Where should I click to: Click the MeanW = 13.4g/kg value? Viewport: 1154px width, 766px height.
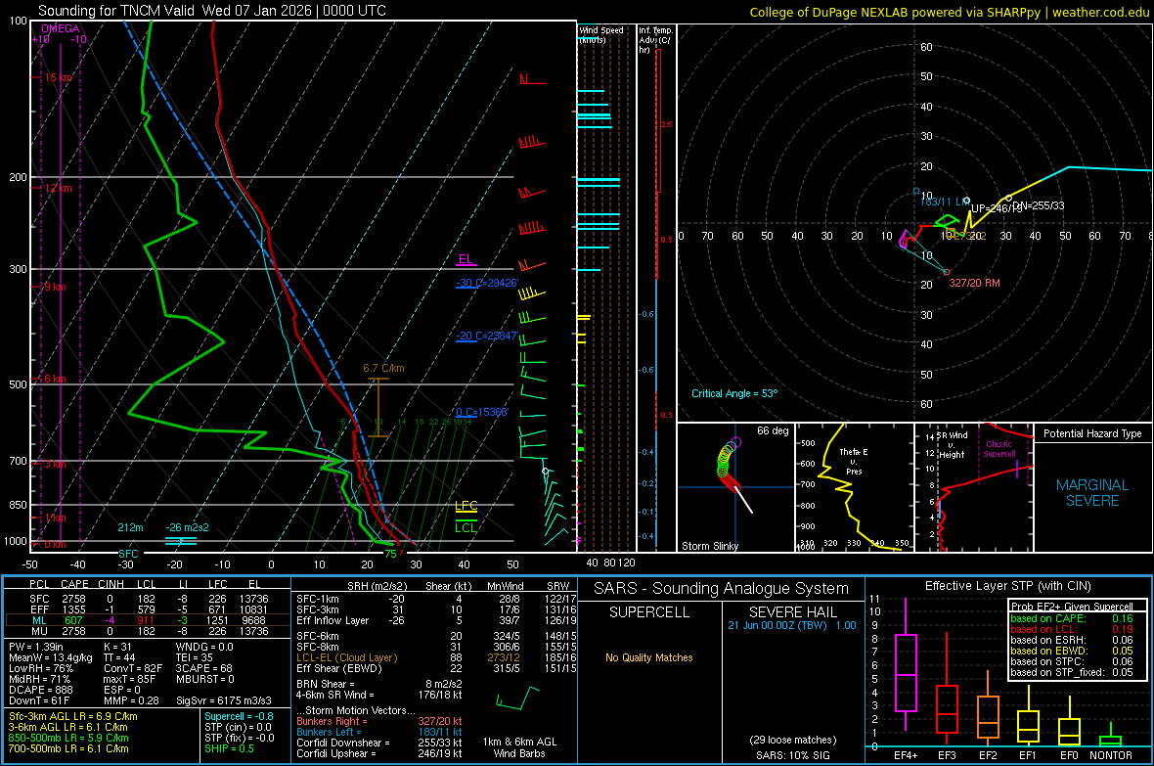[51, 657]
